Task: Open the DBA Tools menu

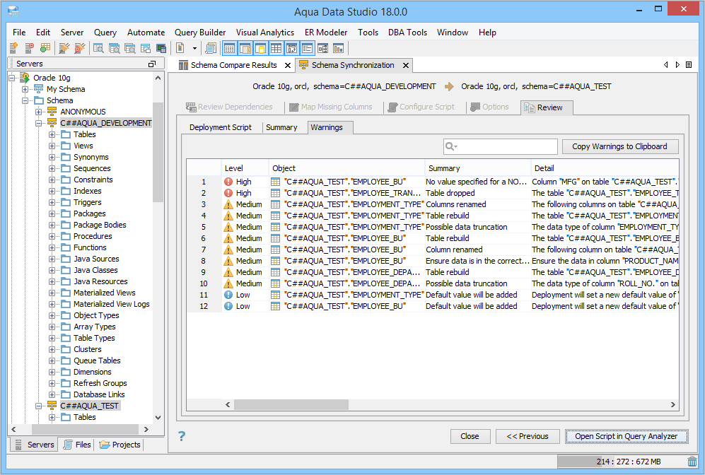Action: pyautogui.click(x=407, y=33)
